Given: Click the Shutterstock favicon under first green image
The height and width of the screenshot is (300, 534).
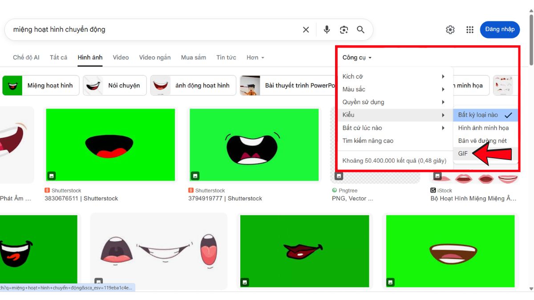Looking at the screenshot, I should pyautogui.click(x=47, y=191).
